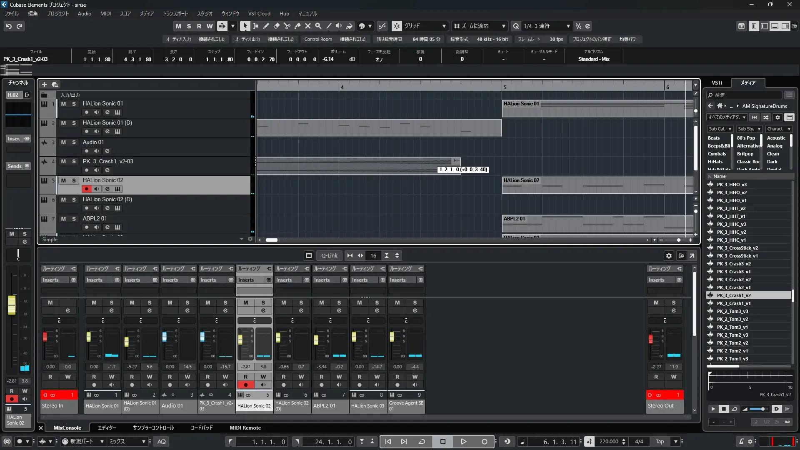Open the MIDI menu
This screenshot has width=800, height=450.
[105, 14]
